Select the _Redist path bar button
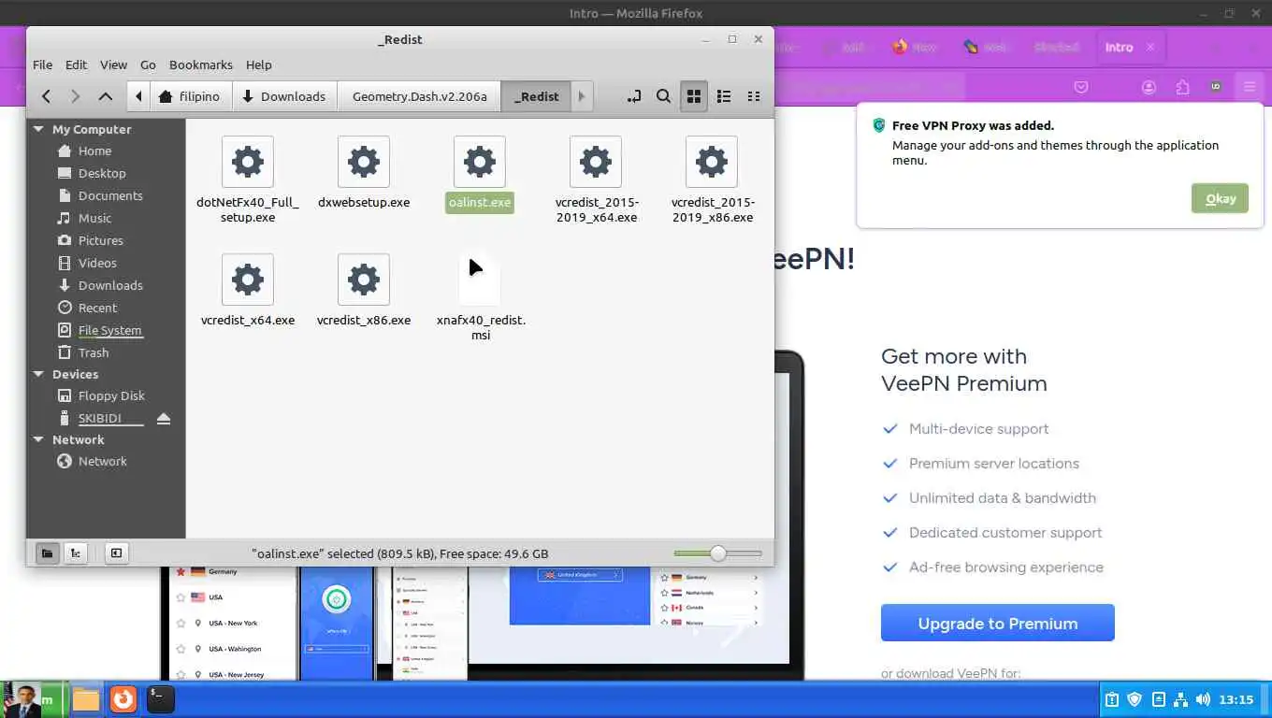The width and height of the screenshot is (1272, 718). [x=536, y=96]
